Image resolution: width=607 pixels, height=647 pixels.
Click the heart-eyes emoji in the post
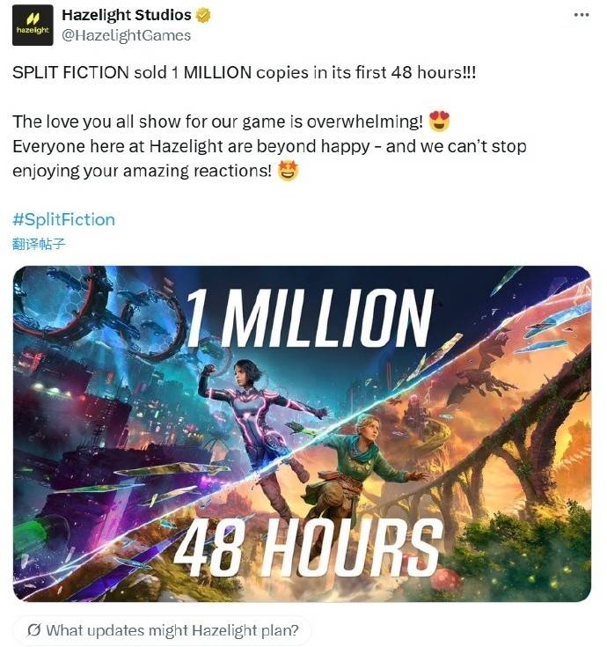(438, 121)
